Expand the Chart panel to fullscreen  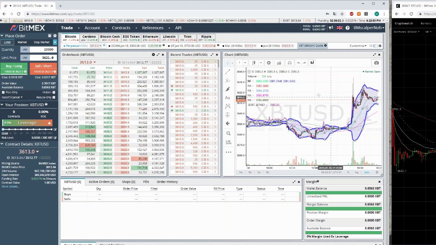pos(374,54)
